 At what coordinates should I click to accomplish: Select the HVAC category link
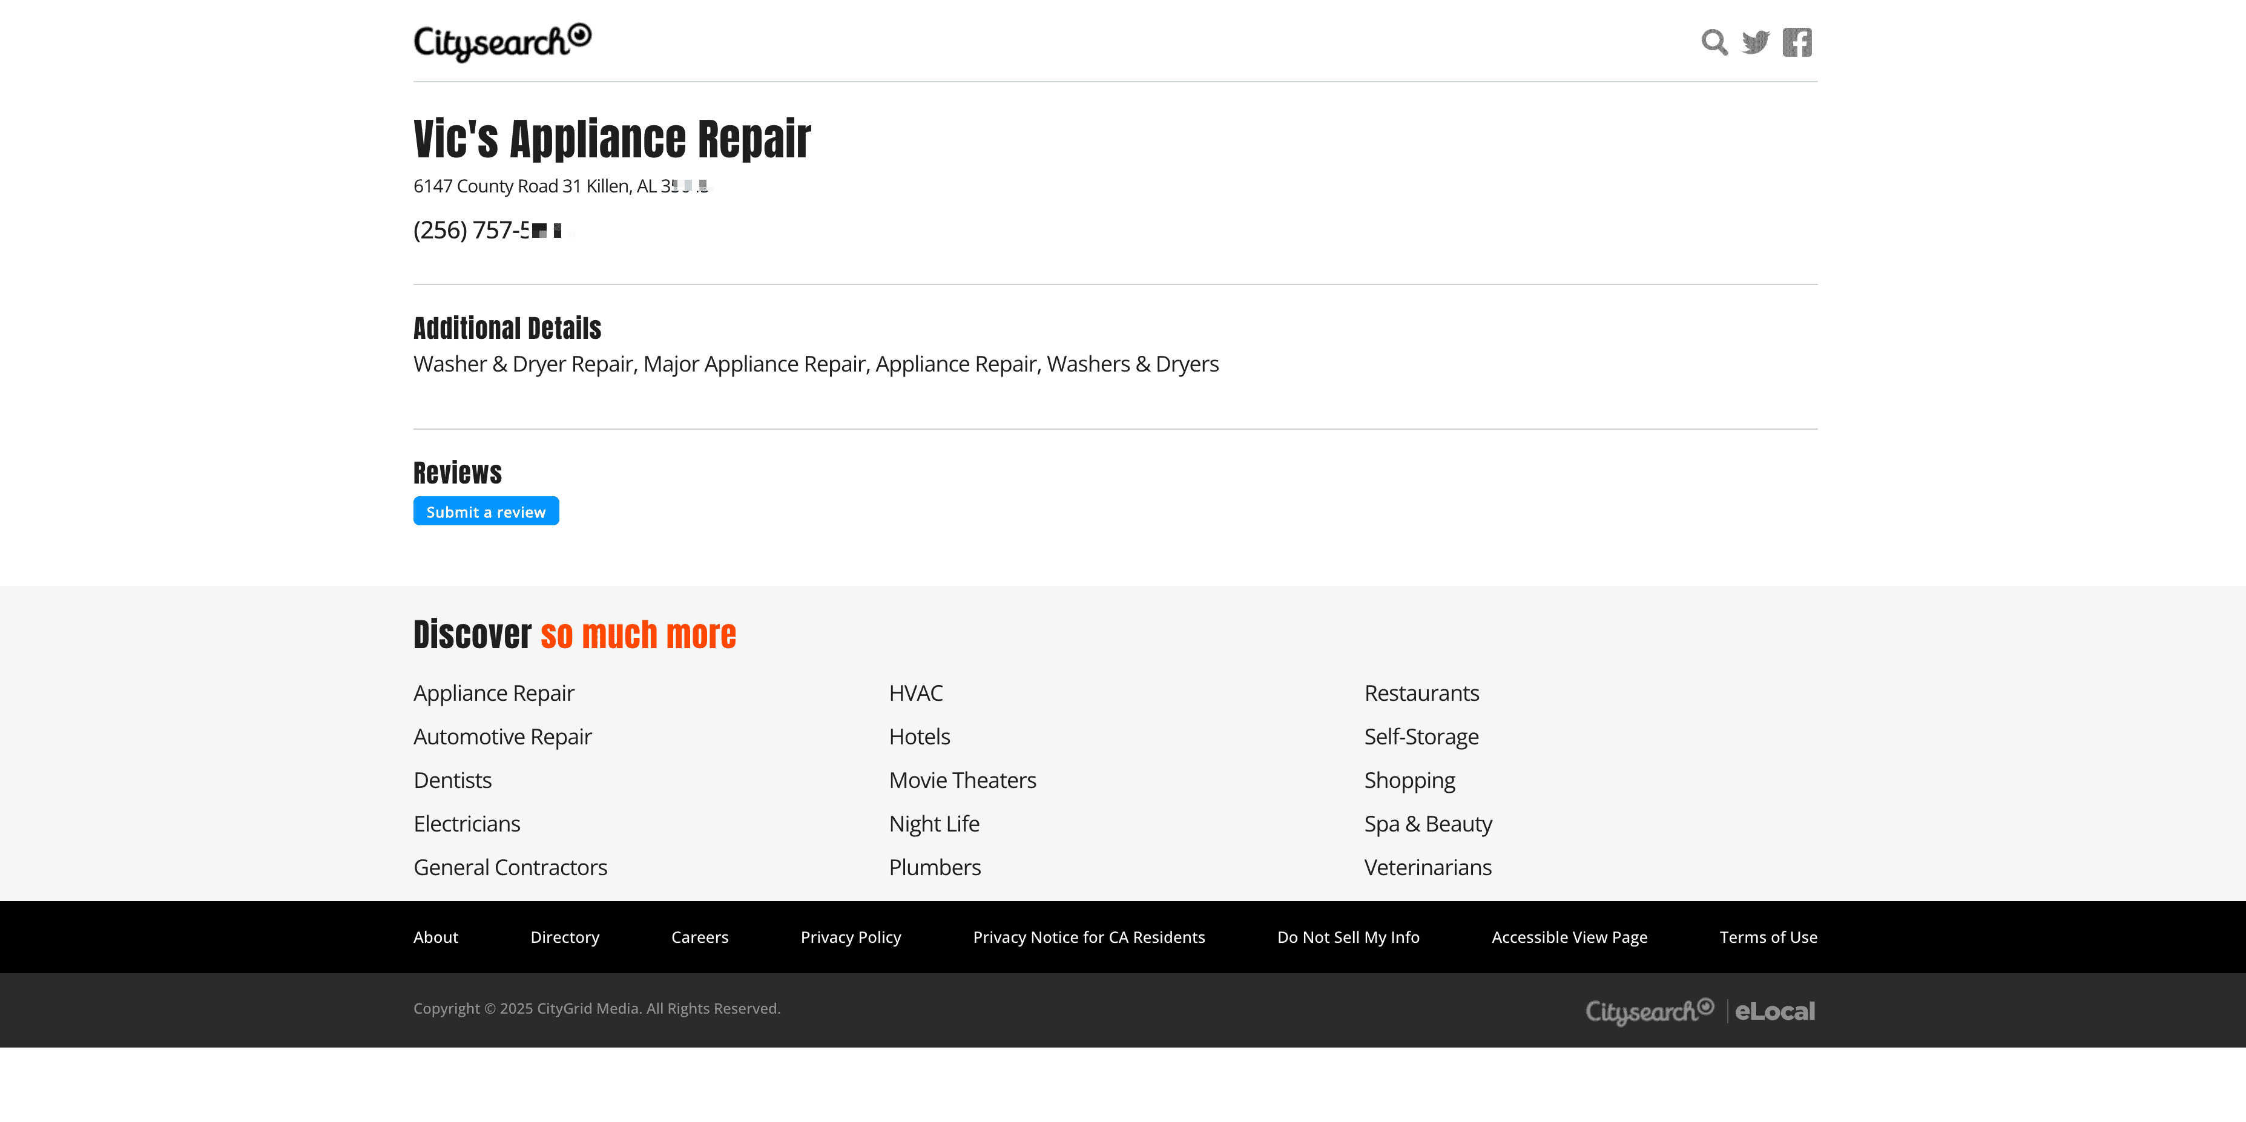click(915, 693)
